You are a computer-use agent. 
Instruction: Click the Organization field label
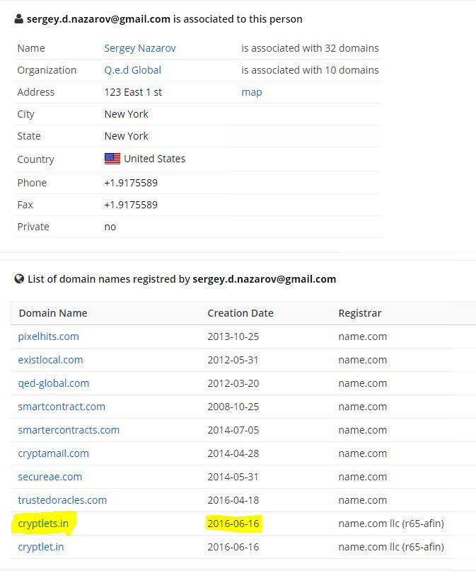tap(47, 70)
